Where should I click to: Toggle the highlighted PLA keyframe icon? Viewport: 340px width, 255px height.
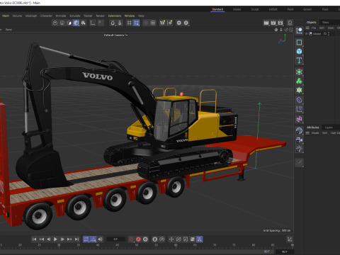pyautogui.click(x=200, y=239)
